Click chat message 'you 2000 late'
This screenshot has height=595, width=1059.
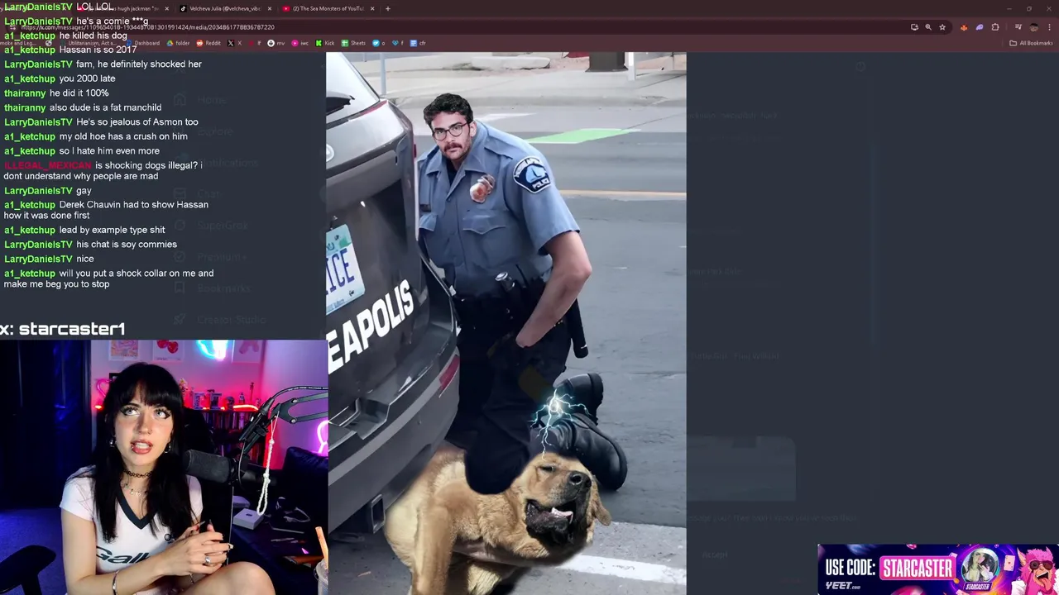87,79
